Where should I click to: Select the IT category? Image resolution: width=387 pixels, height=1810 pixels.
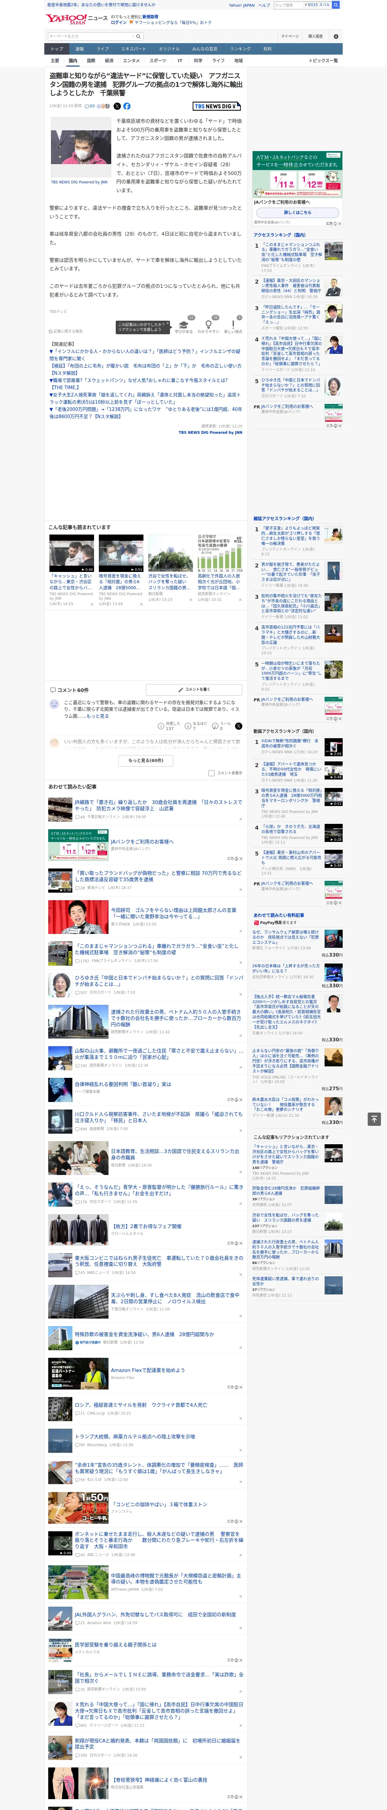pyautogui.click(x=180, y=60)
